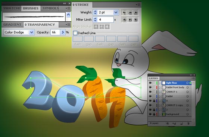The image size is (209, 137).
Task: Click the 0 layer thumbnail
Action: (x=164, y=101)
